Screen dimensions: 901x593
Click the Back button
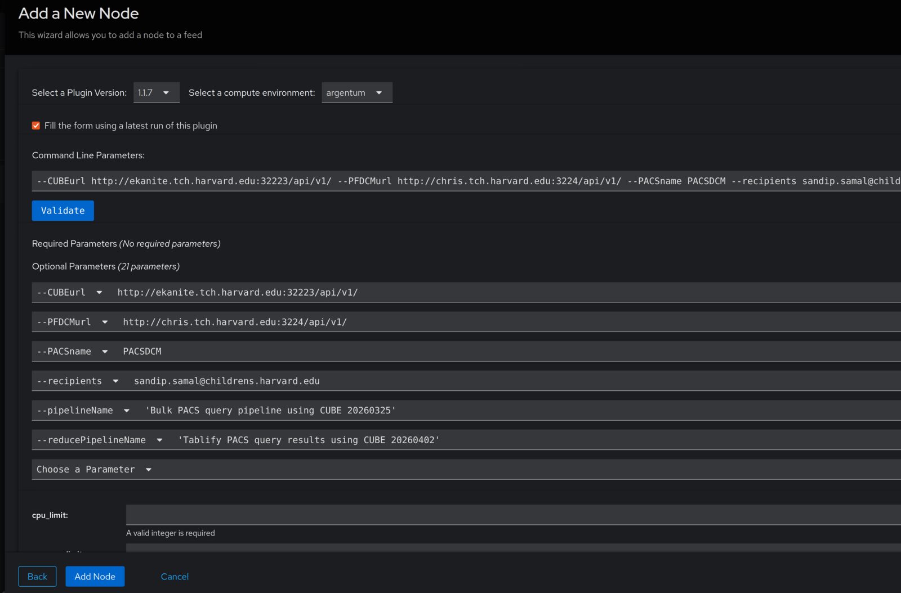pos(37,576)
